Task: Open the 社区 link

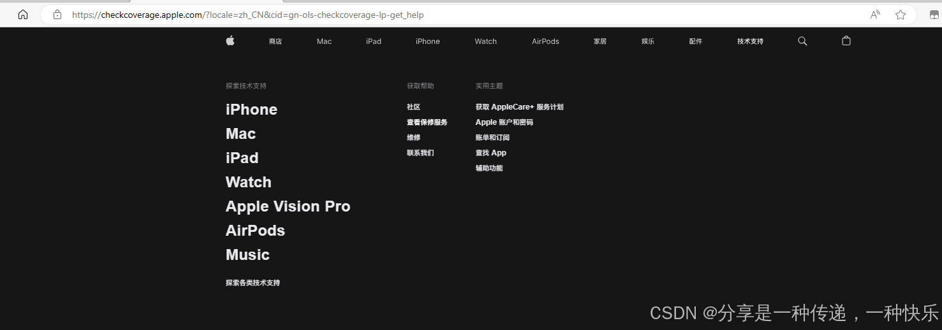Action: coord(413,107)
